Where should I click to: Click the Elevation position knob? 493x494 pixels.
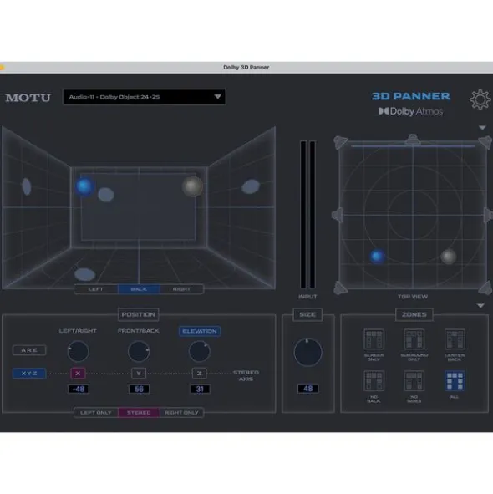point(200,351)
